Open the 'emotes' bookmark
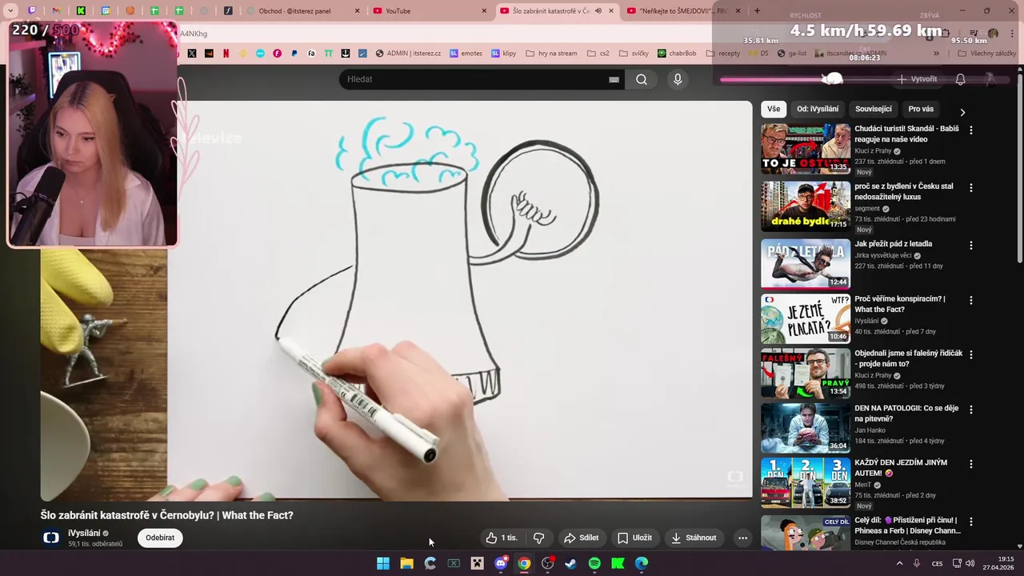This screenshot has height=576, width=1024. [x=466, y=54]
